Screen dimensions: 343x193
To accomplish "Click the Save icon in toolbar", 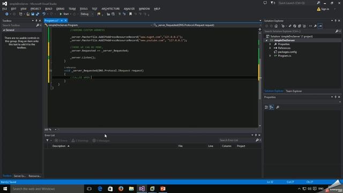I will [x=33, y=14].
